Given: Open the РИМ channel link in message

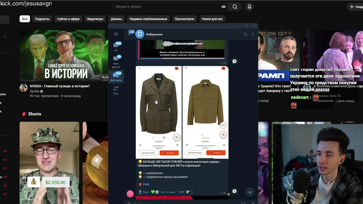Looking at the screenshot, I should tap(146, 184).
